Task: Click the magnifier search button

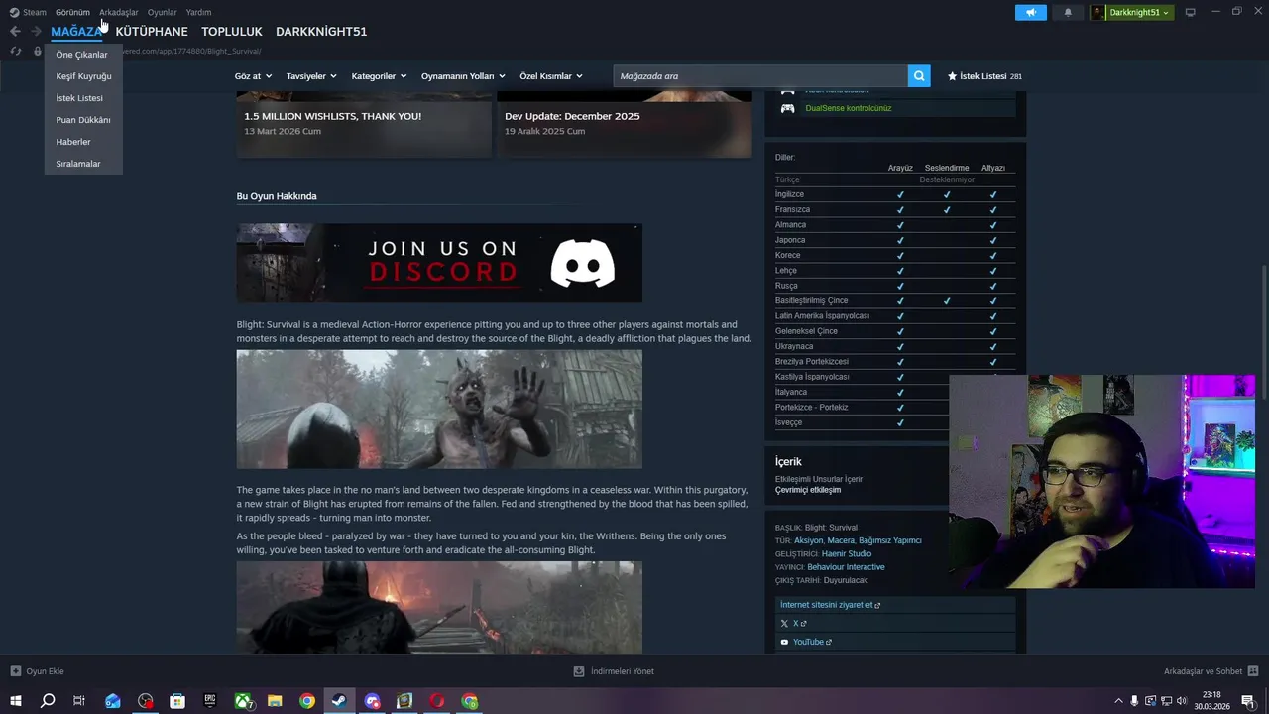Action: coord(919,75)
